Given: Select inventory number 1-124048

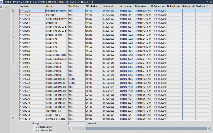Looking at the screenshot, I should tap(32, 19).
